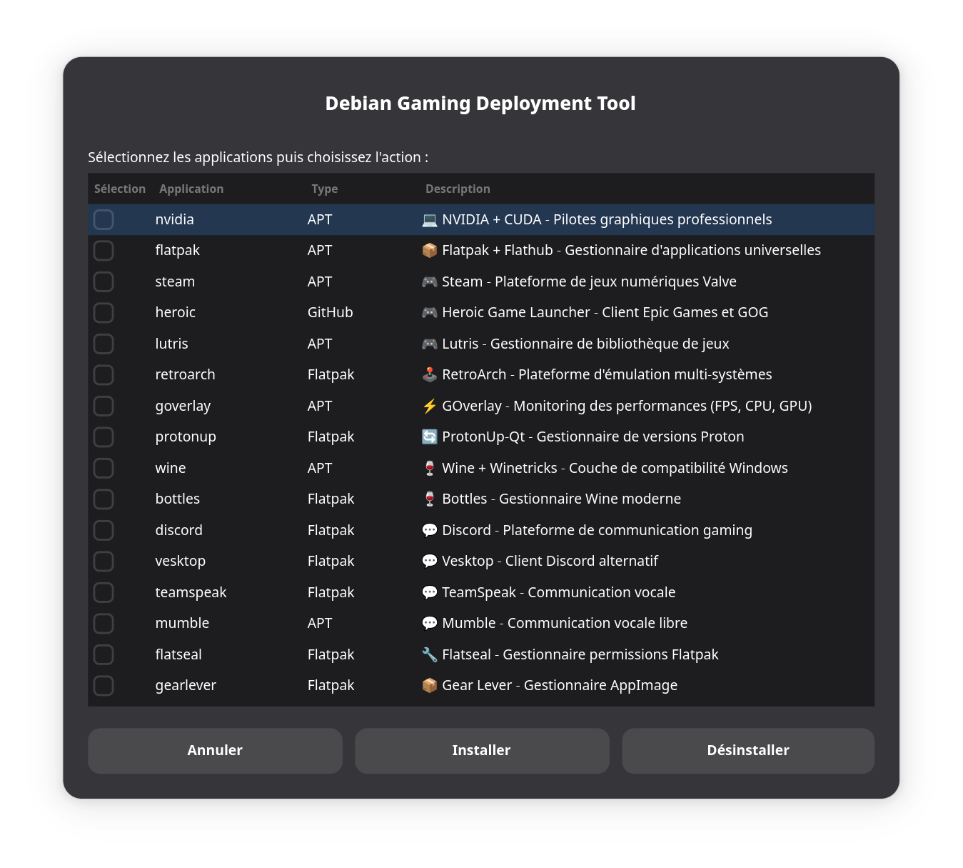Screen dimensions: 963x868
Task: Enable the discord checkbox
Action: [x=104, y=530]
